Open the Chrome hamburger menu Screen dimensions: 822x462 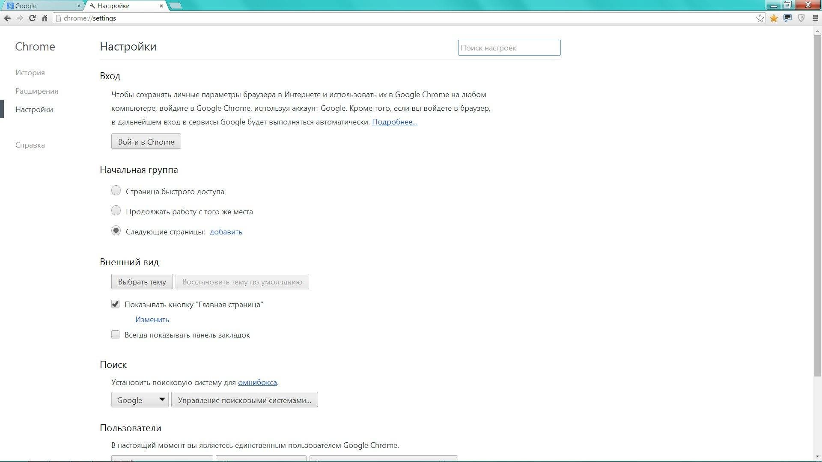815,18
